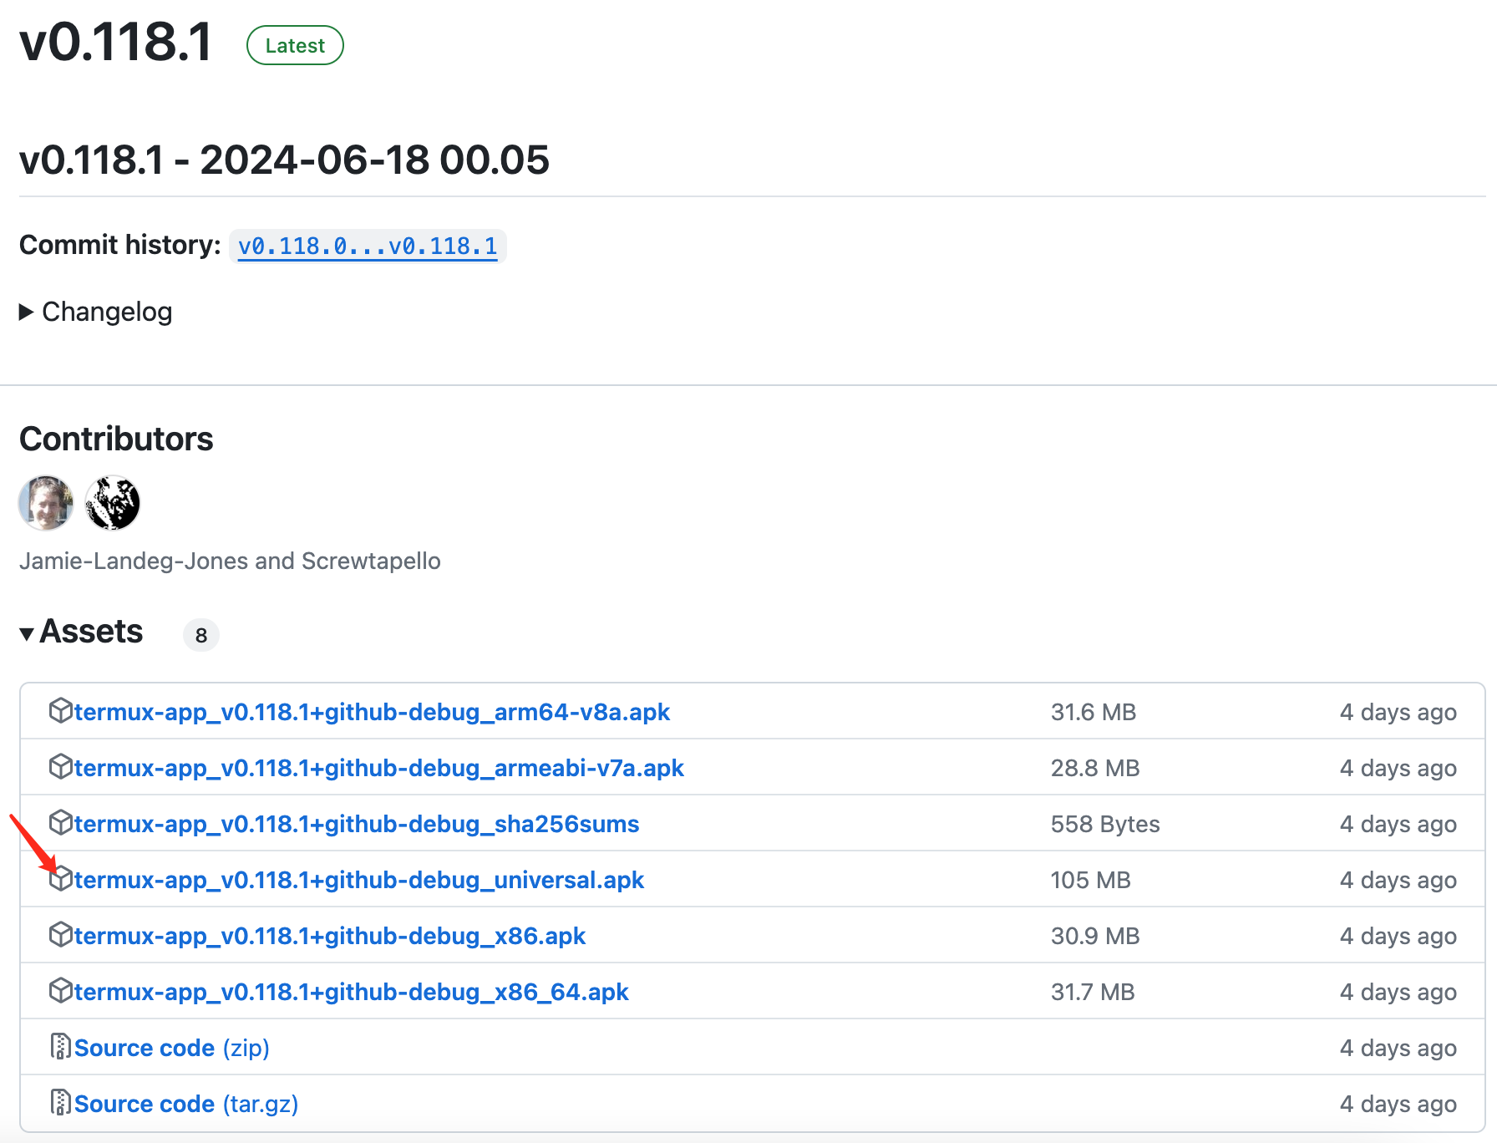Click the package icon beside x86_64.apk
Viewport: 1497px width, 1143px height.
coord(61,990)
